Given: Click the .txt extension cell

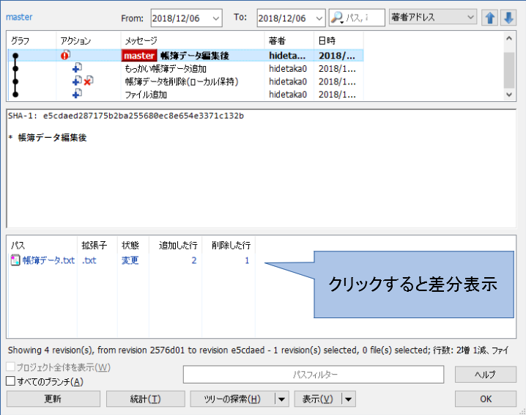Looking at the screenshot, I should [x=89, y=260].
